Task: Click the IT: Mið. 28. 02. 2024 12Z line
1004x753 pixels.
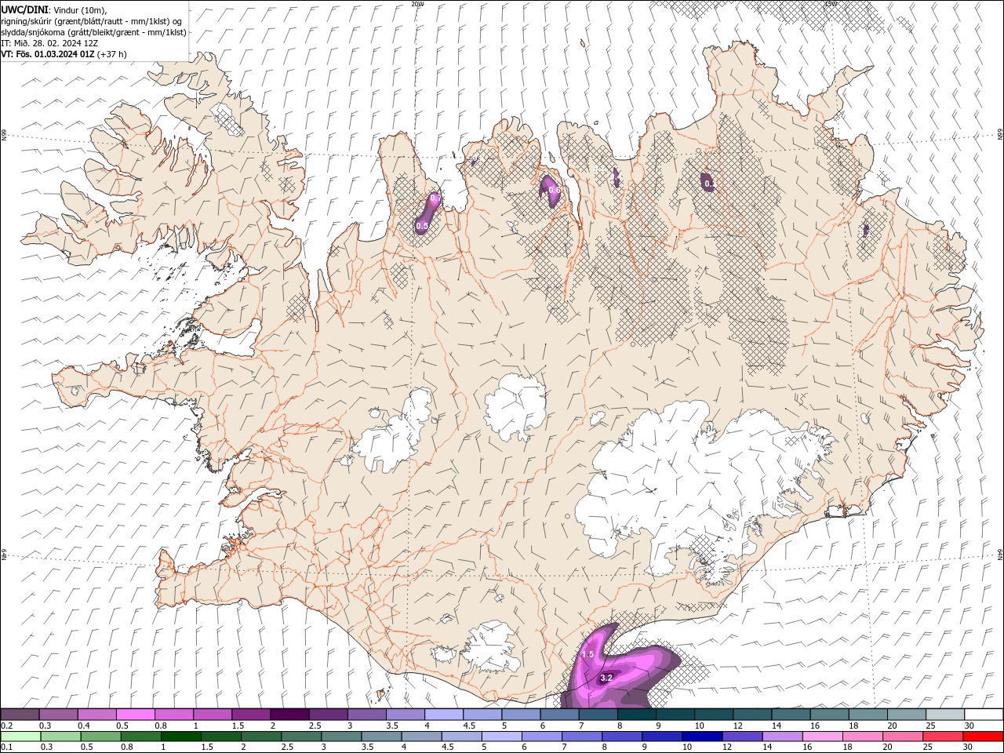Action: [49, 43]
